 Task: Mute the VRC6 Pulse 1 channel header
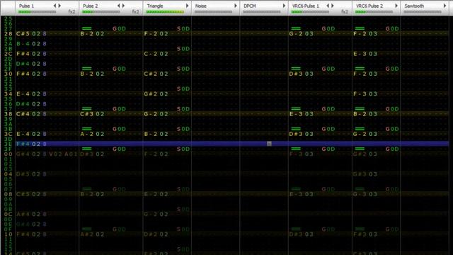pyautogui.click(x=306, y=6)
